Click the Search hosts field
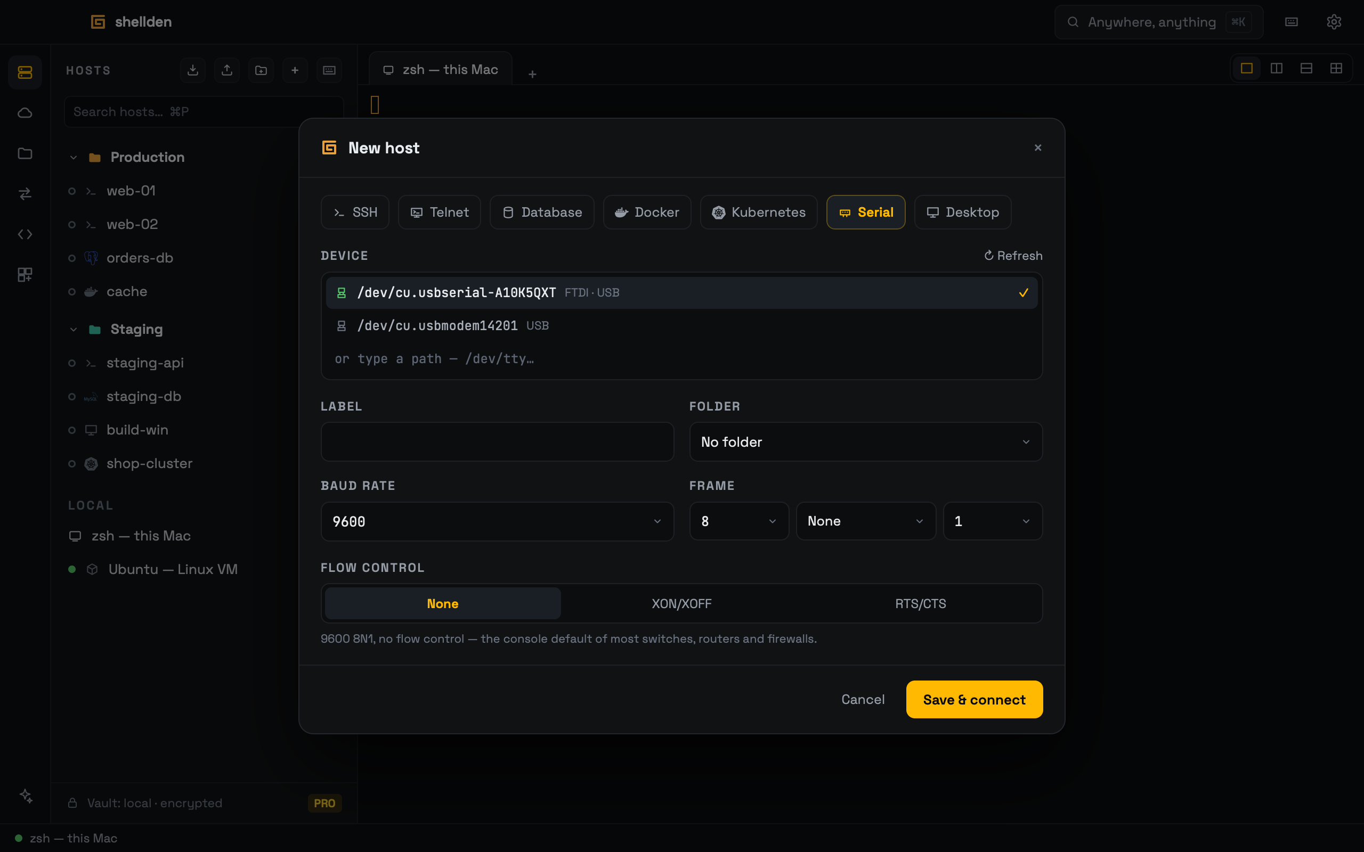Screen dimensions: 1364x852 coord(204,112)
